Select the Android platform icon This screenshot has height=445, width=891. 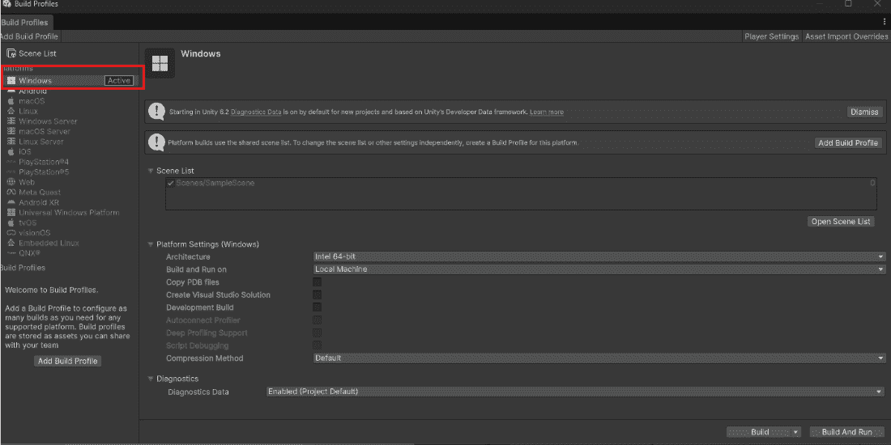tap(11, 91)
